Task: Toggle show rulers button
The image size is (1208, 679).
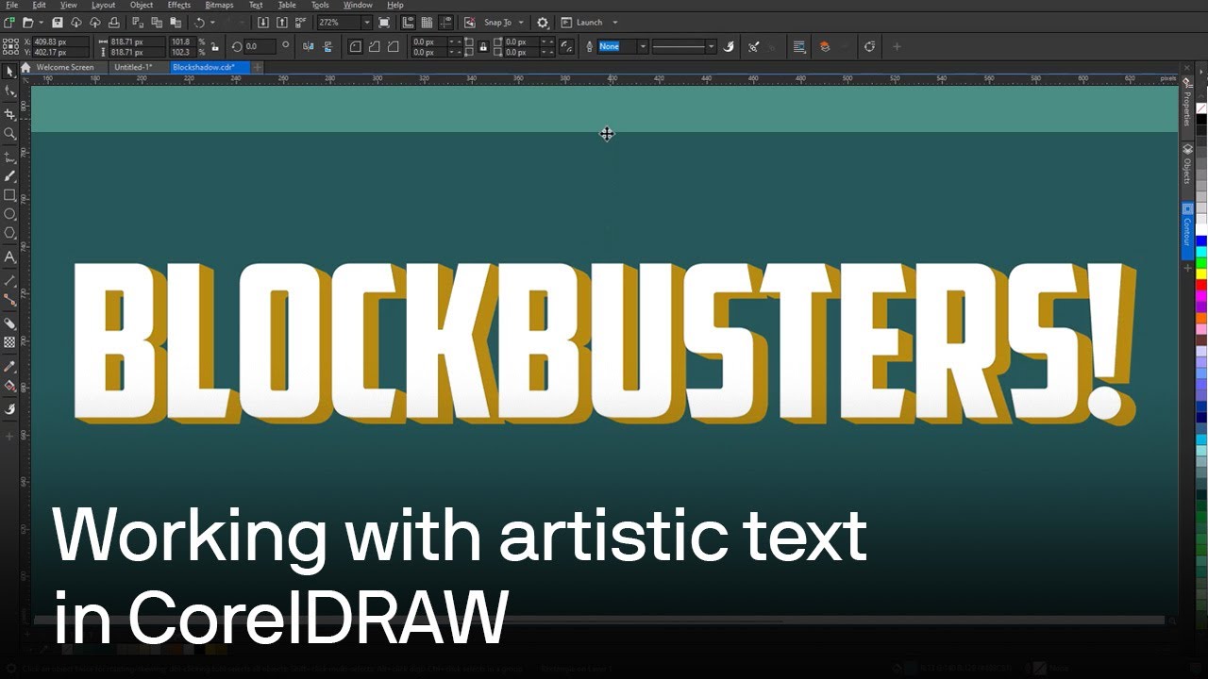Action: click(x=408, y=23)
